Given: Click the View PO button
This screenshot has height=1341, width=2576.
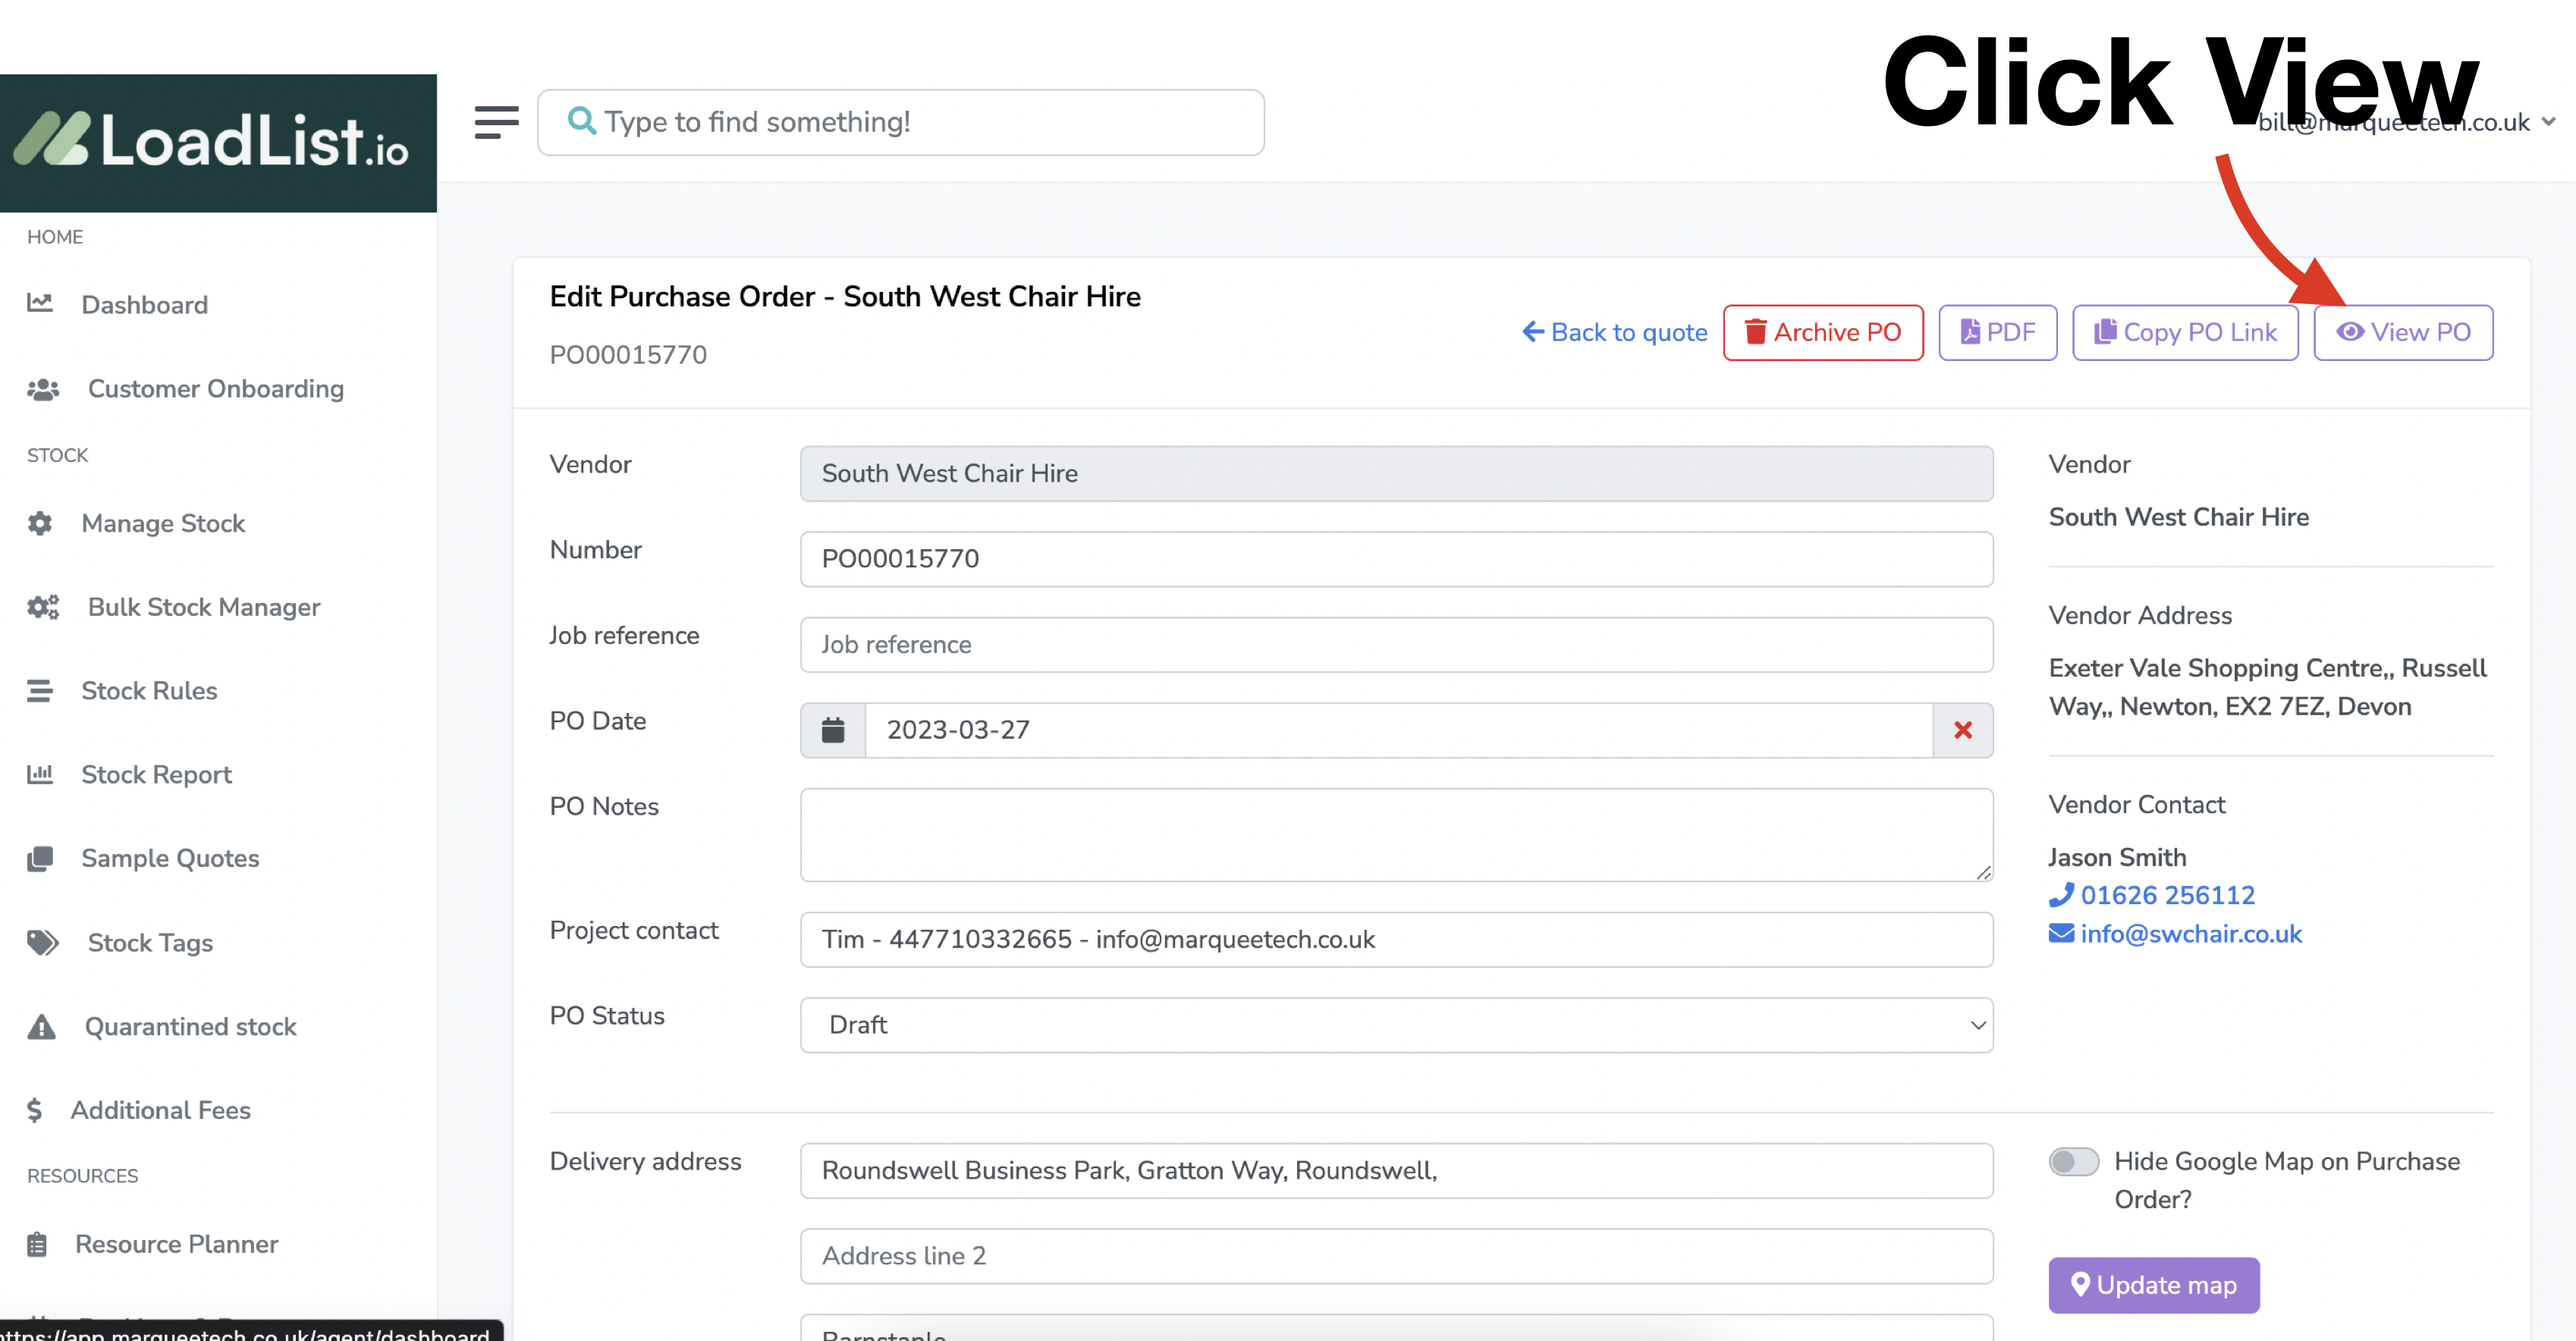Looking at the screenshot, I should 2403,332.
